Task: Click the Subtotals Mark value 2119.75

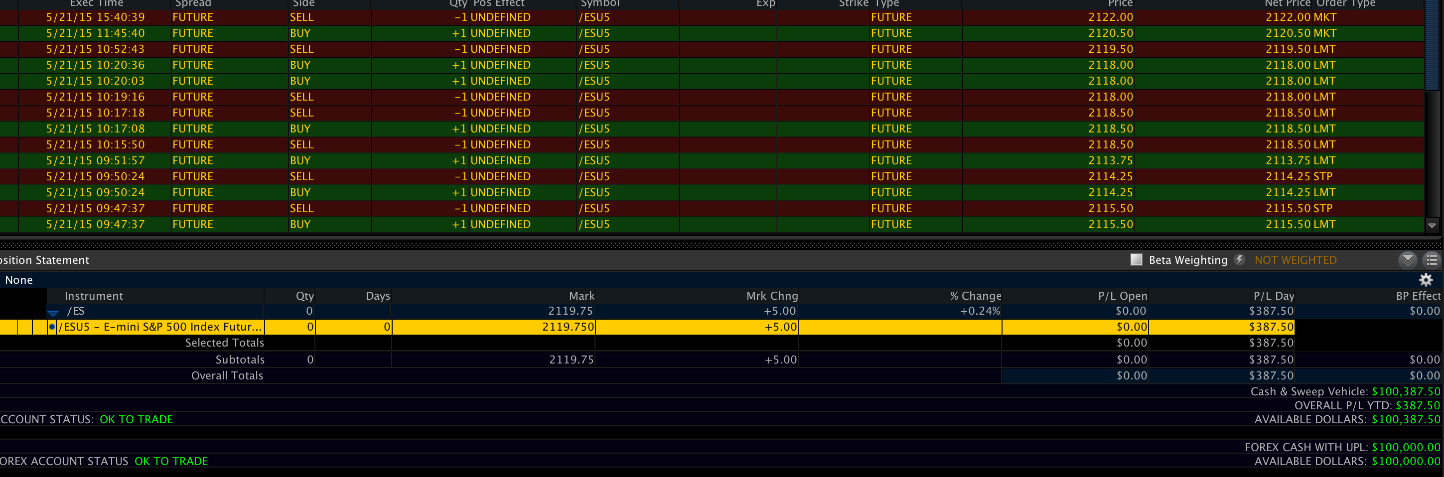Action: pyautogui.click(x=571, y=359)
